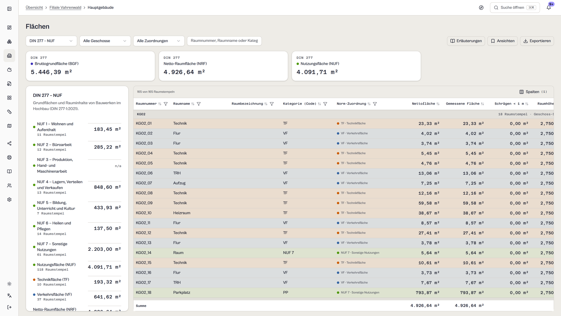Filter the Raumname column

[x=199, y=104]
